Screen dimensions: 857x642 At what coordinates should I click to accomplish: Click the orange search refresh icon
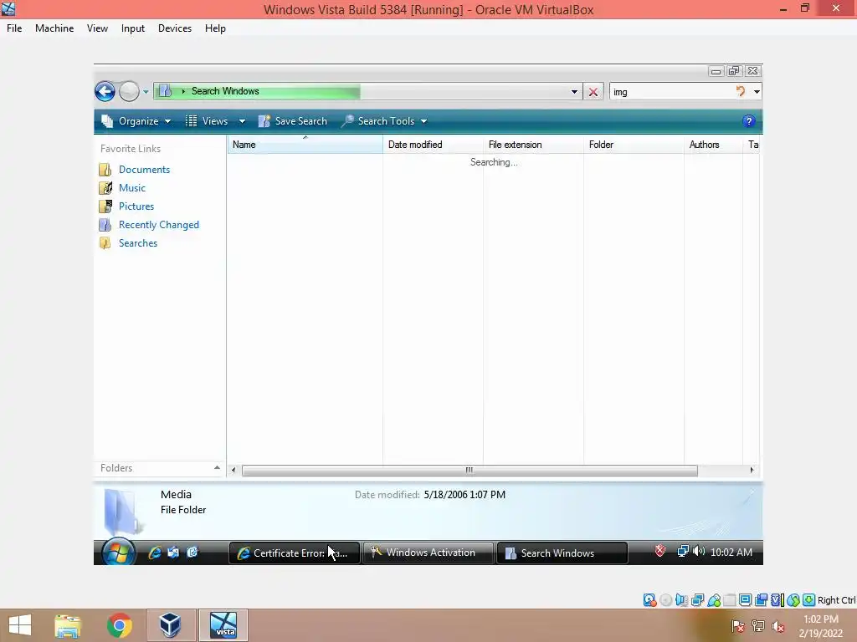click(741, 92)
